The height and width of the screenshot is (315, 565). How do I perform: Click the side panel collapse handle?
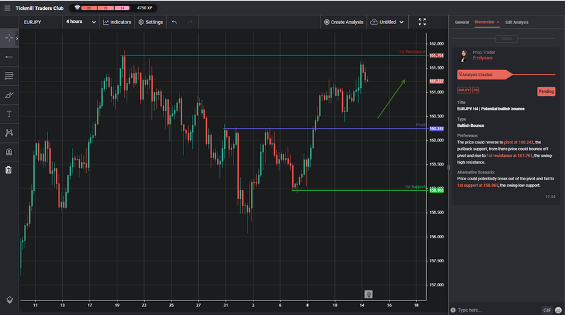tap(449, 168)
